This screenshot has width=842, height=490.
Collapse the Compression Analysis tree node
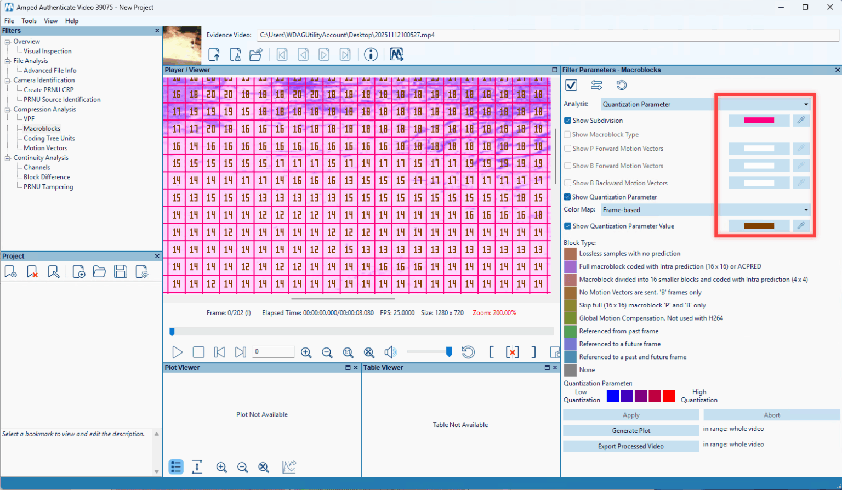[x=8, y=109]
